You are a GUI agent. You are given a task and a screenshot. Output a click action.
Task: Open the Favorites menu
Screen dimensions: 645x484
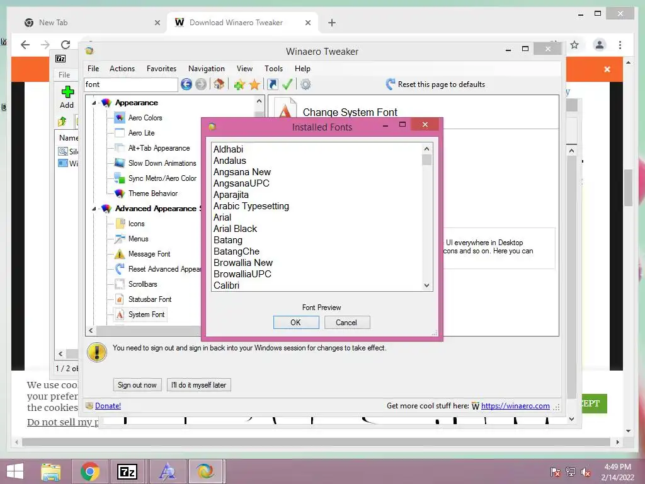tap(161, 69)
